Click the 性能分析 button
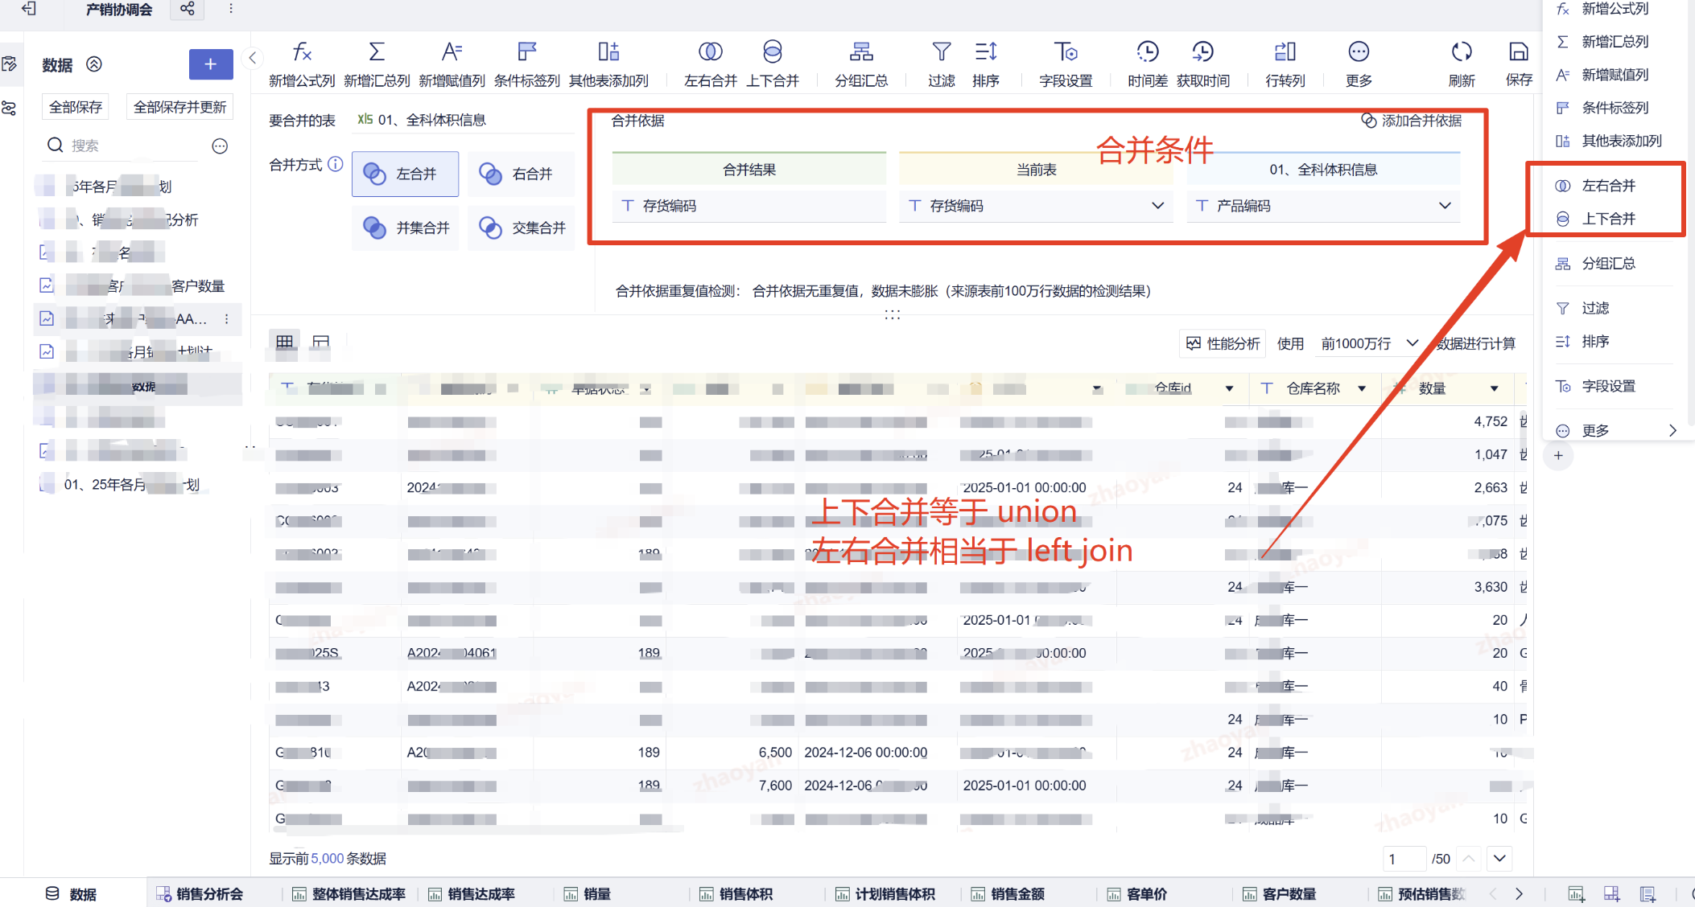 point(1223,343)
